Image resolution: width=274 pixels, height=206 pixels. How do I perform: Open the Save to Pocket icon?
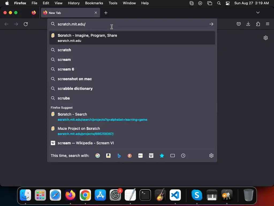click(x=238, y=24)
